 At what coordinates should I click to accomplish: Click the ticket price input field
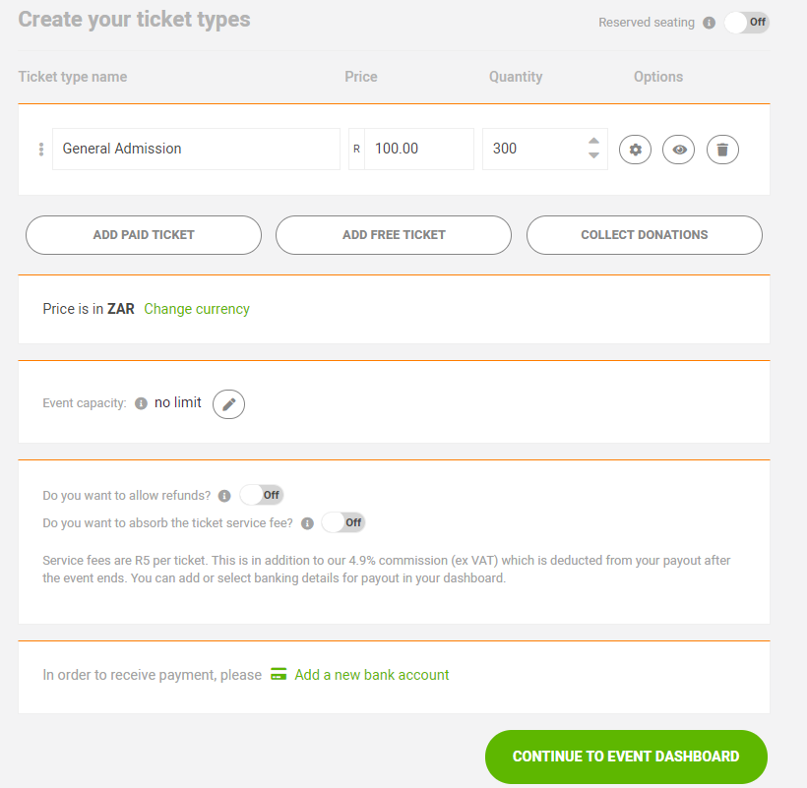tap(418, 149)
